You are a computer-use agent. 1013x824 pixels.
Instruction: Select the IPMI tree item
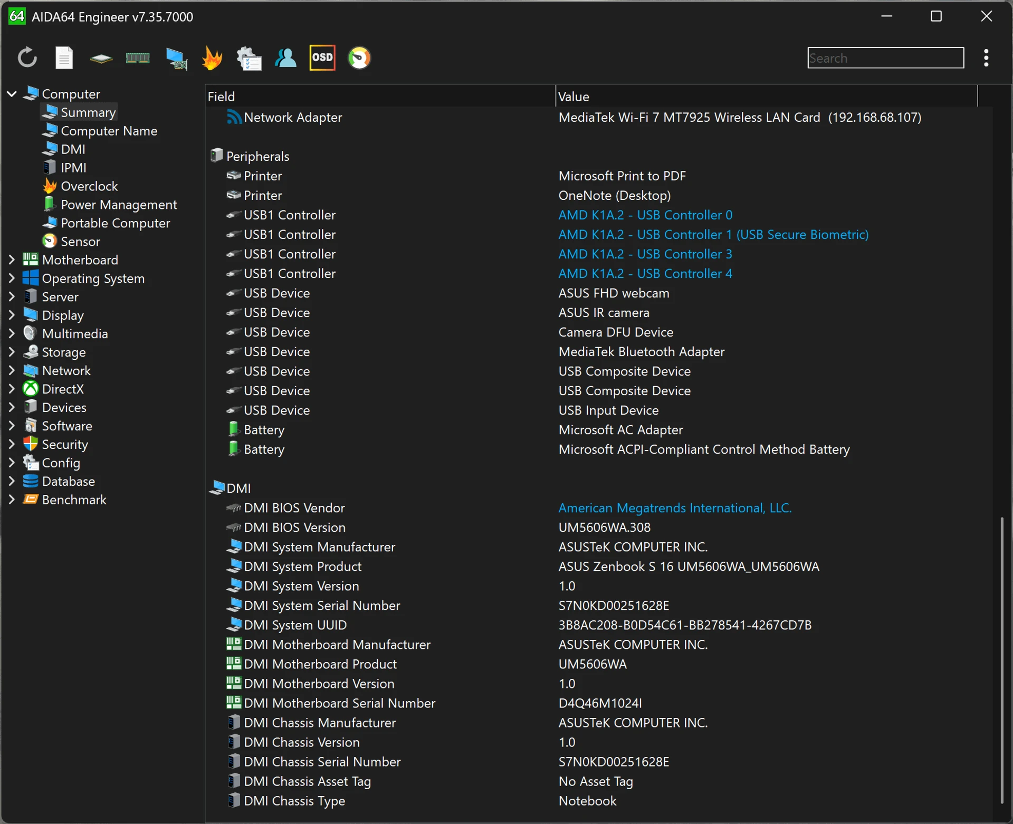[64, 168]
